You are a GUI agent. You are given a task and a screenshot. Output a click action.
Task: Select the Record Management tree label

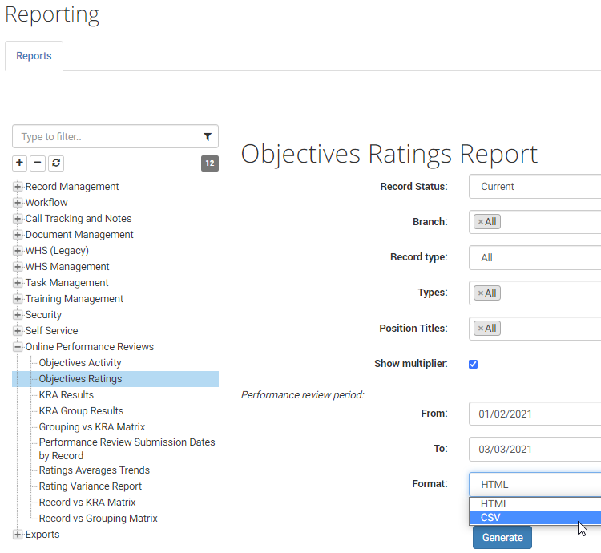72,187
